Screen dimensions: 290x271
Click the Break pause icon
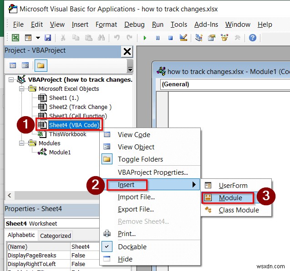click(x=158, y=38)
